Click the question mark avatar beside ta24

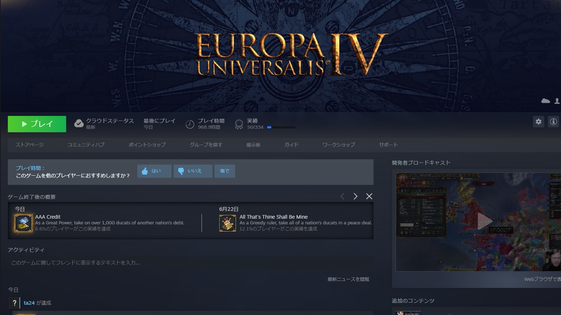[14, 303]
